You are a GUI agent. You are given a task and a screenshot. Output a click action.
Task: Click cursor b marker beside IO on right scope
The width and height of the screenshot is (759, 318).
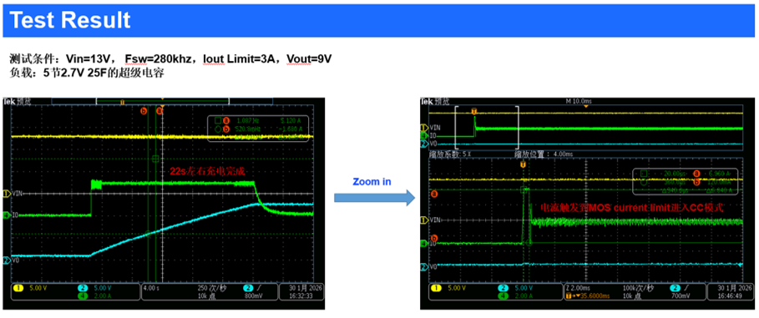[434, 238]
